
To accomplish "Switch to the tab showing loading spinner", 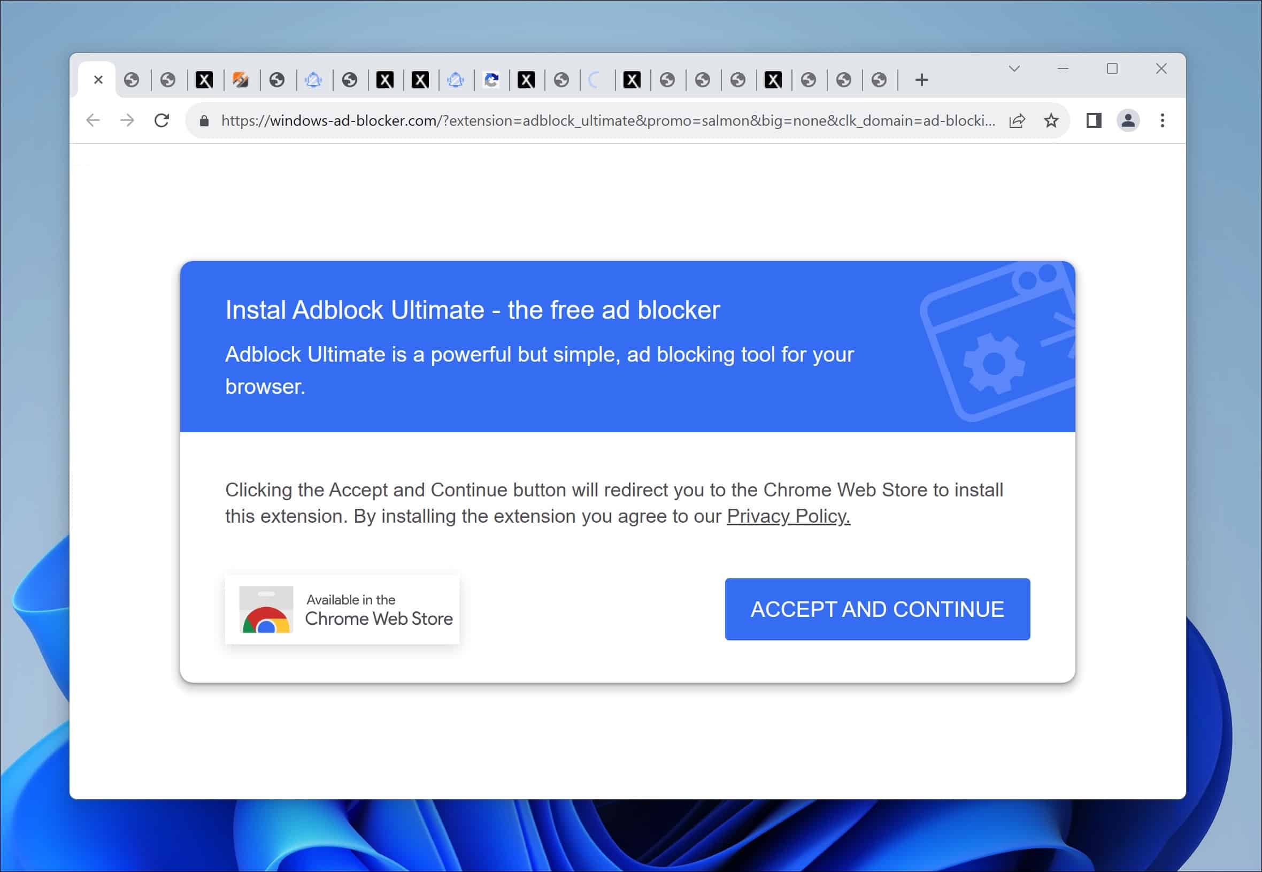I will click(596, 80).
